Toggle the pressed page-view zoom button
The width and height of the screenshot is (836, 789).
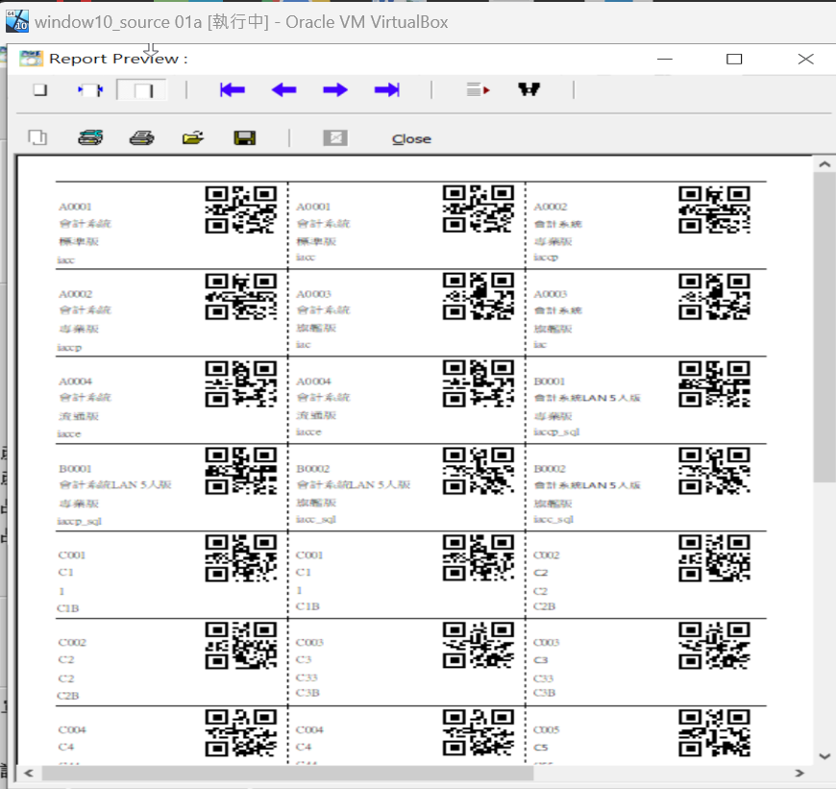[x=142, y=90]
